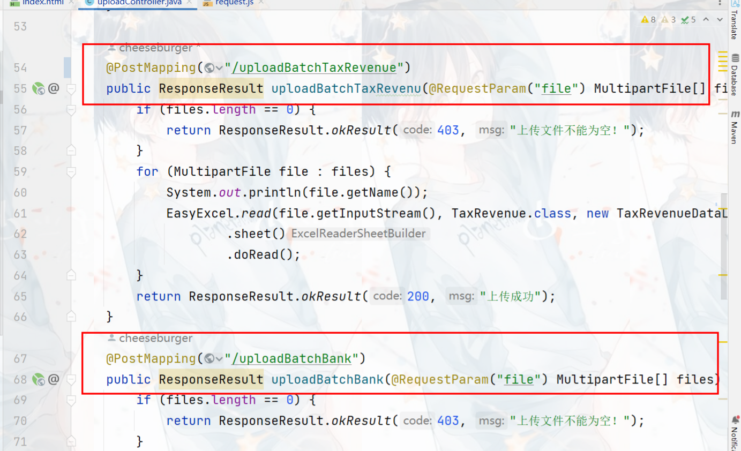Click the @PostMapping annotation on line 54
741x451 pixels.
pyautogui.click(x=151, y=67)
